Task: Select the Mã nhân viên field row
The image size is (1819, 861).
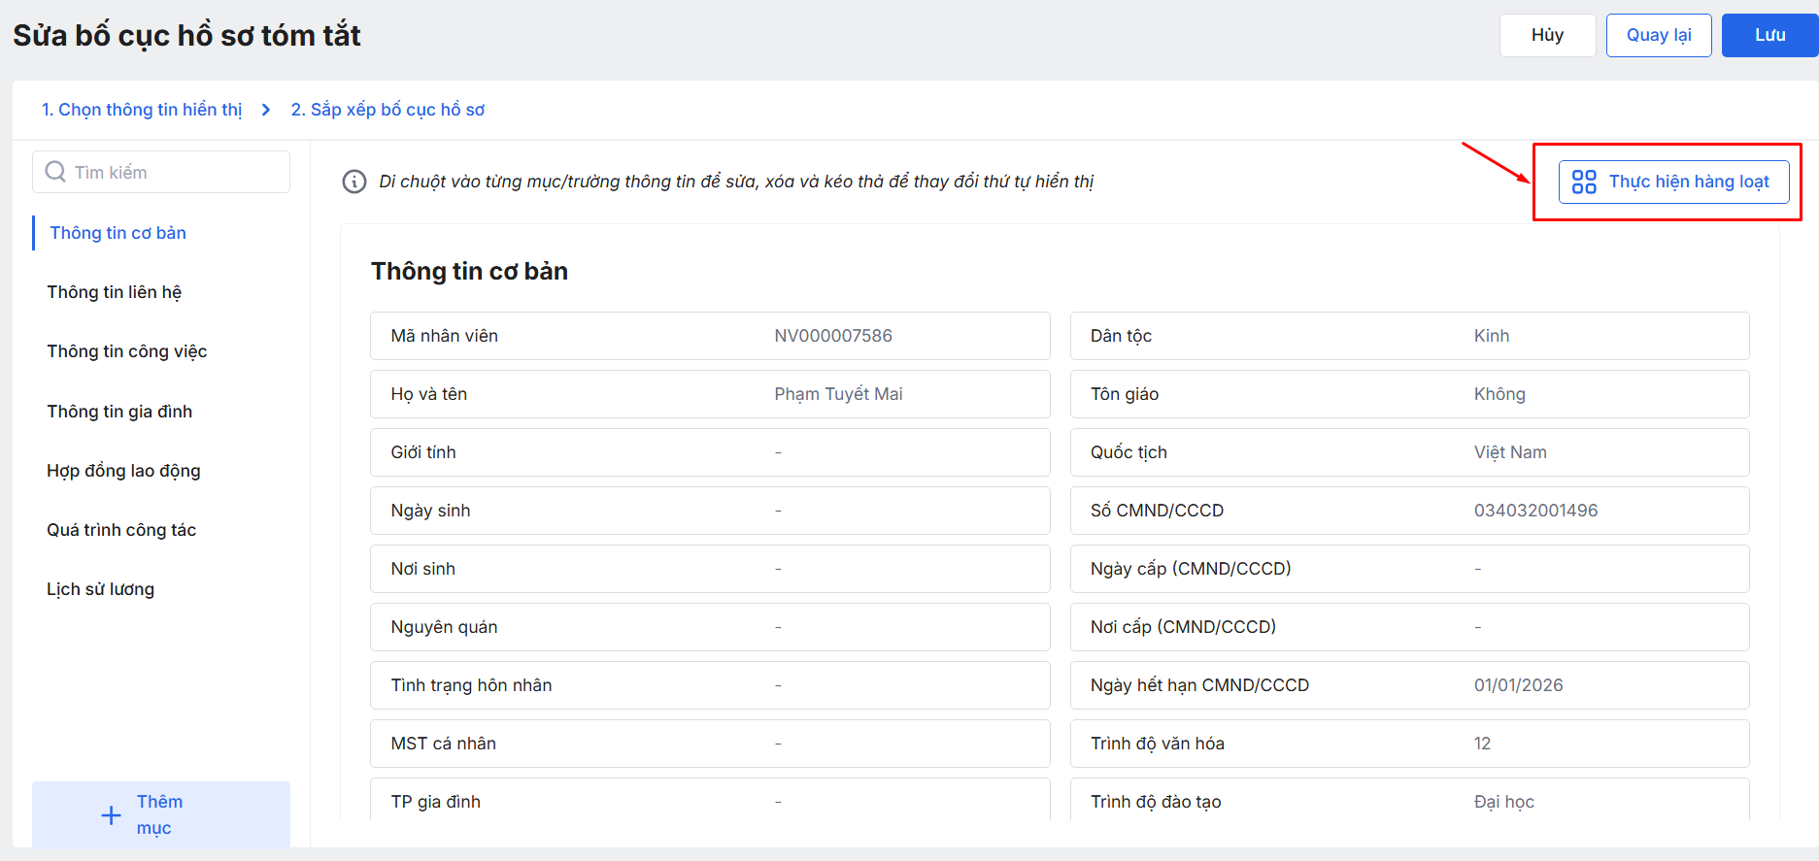Action: (709, 336)
